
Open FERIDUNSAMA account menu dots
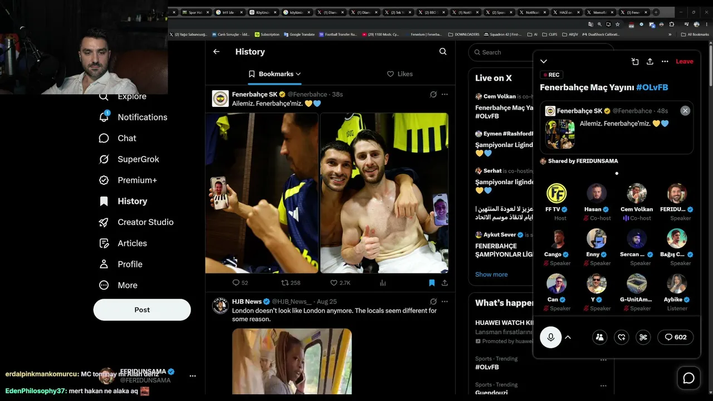pos(193,376)
